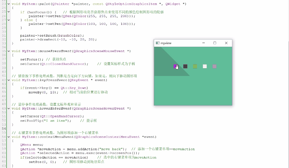
Task: Collapse the else block fold arrow
Action: click(9, 20)
